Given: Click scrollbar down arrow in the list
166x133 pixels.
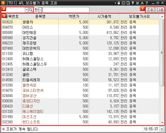Looking at the screenshot, I should [162, 122].
